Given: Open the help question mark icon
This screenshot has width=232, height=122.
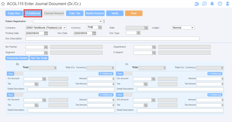Looking at the screenshot, I should click(220, 4).
